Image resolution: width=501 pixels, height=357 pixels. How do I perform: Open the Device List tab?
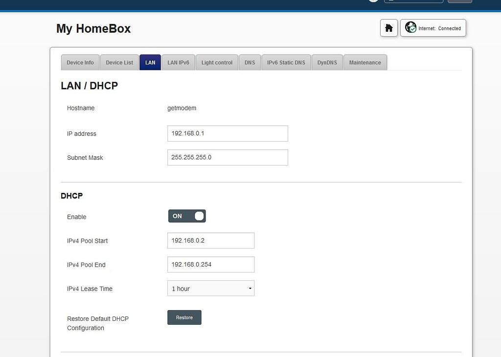(x=119, y=62)
